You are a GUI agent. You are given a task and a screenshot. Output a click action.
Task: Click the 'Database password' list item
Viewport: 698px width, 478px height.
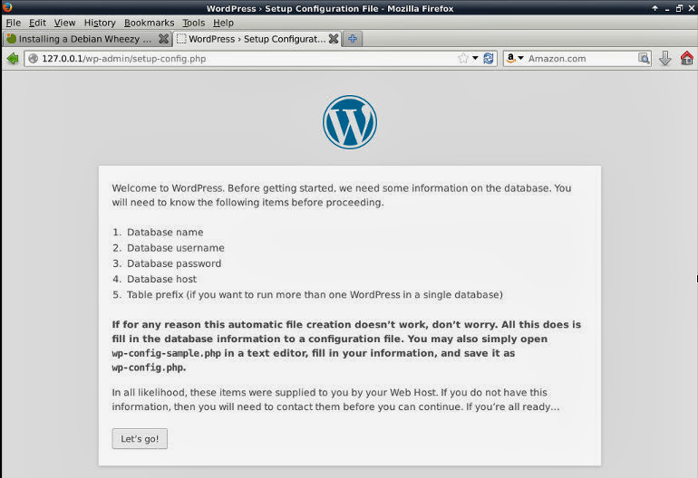point(174,263)
